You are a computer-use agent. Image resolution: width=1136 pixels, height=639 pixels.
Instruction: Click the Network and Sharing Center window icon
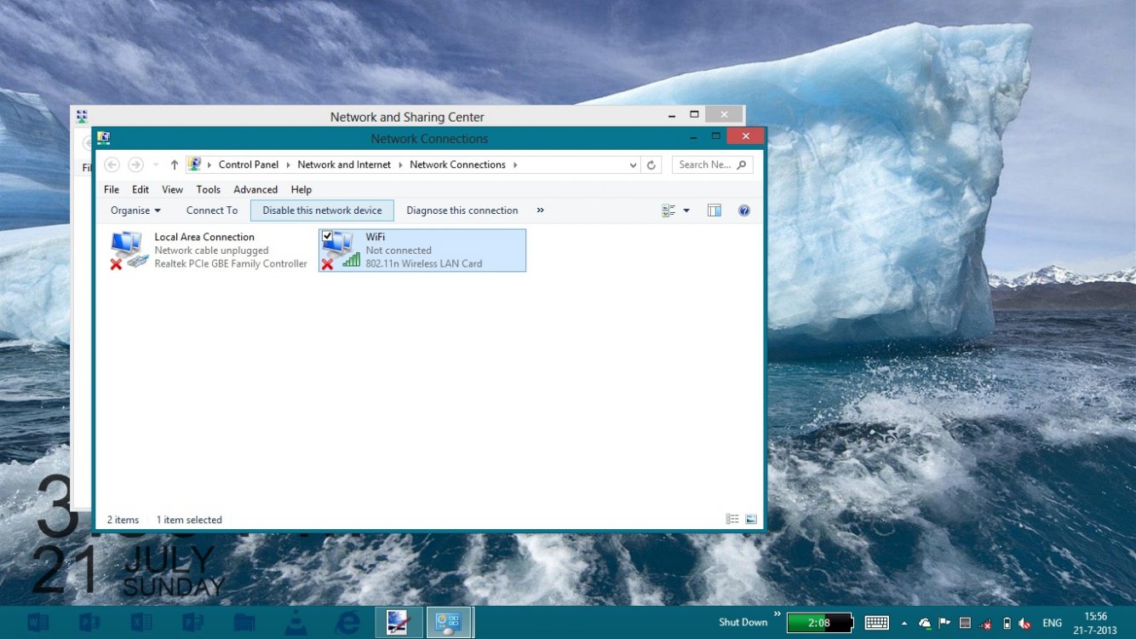tap(82, 117)
